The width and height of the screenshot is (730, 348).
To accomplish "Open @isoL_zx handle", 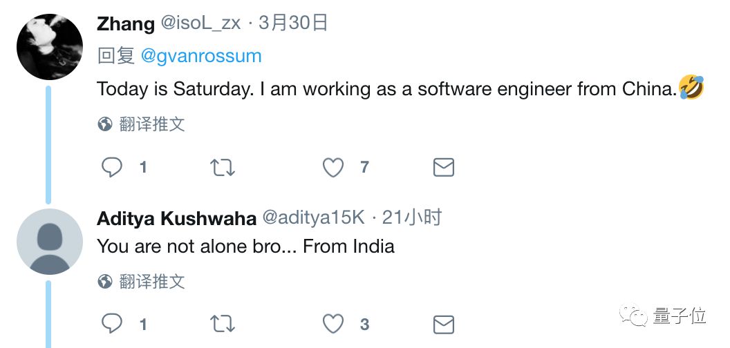I will click(200, 23).
